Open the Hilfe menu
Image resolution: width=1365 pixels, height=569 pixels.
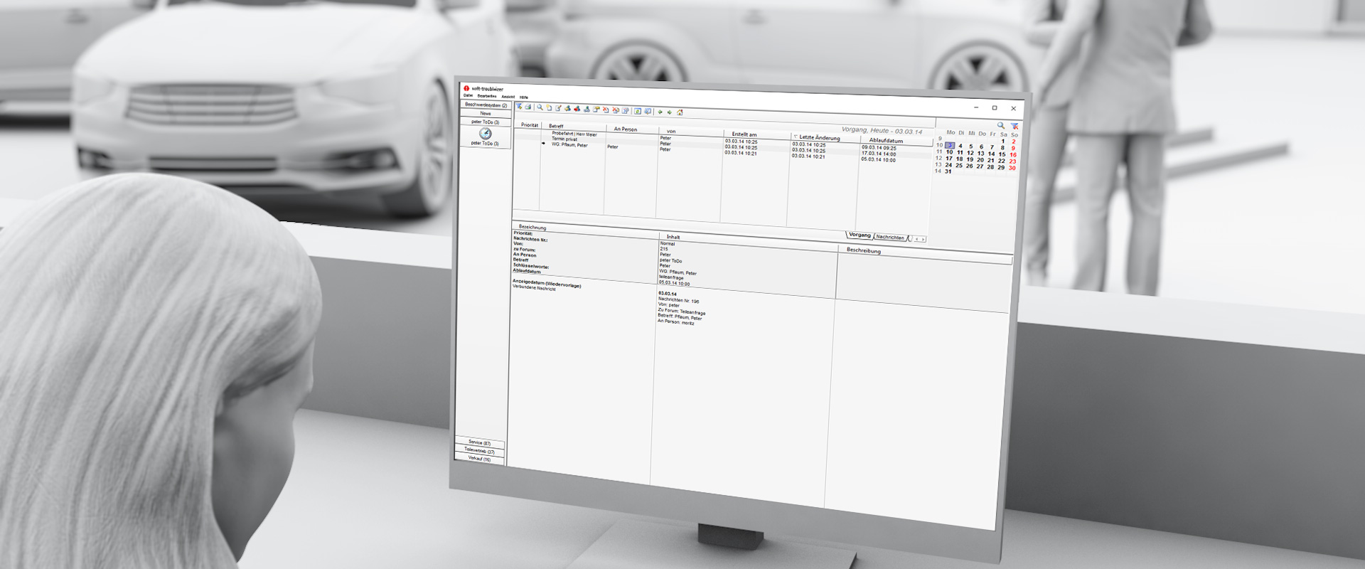click(523, 97)
